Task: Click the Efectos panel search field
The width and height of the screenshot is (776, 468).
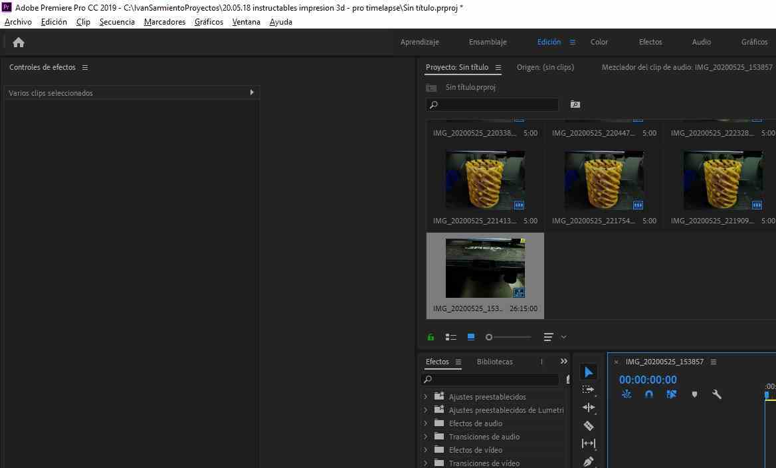Action: [x=490, y=380]
